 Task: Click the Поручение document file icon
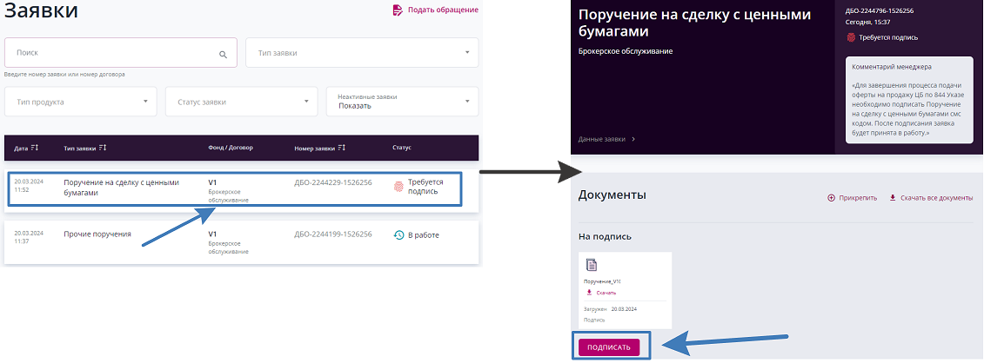(592, 265)
